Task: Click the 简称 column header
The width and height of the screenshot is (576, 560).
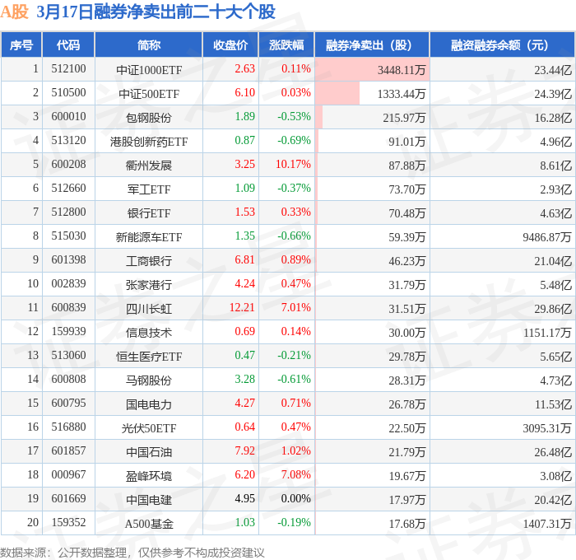Action: [x=149, y=45]
